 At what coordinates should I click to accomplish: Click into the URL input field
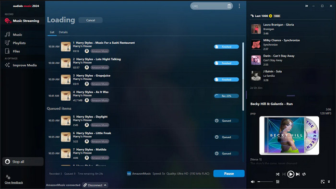(209, 6)
